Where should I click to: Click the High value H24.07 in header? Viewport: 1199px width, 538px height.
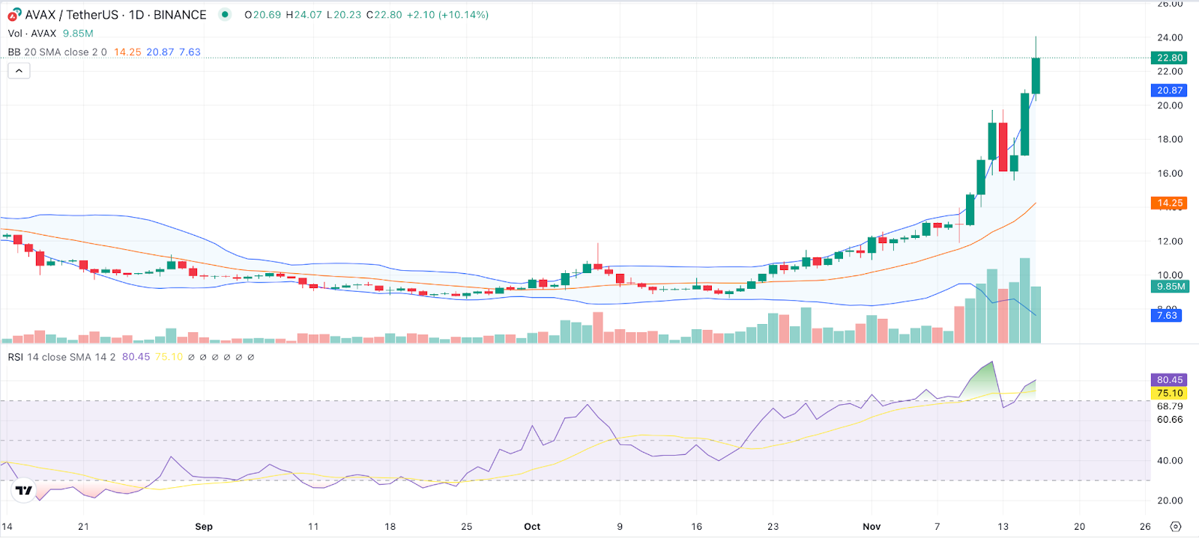(x=303, y=15)
